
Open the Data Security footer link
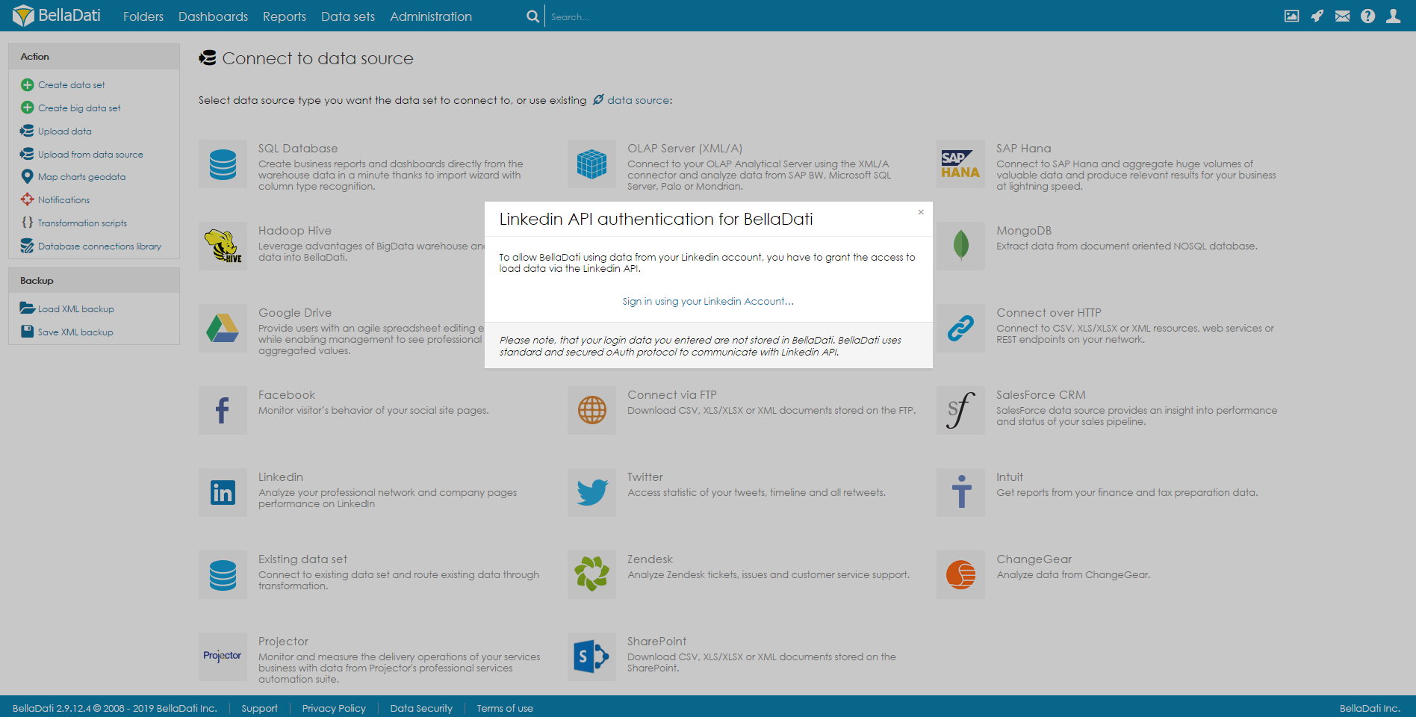click(x=421, y=708)
